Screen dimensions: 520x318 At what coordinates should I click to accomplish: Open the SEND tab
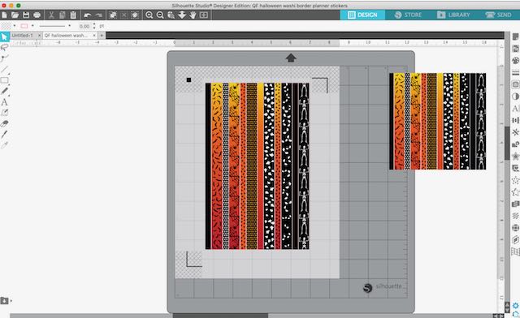tap(498, 15)
